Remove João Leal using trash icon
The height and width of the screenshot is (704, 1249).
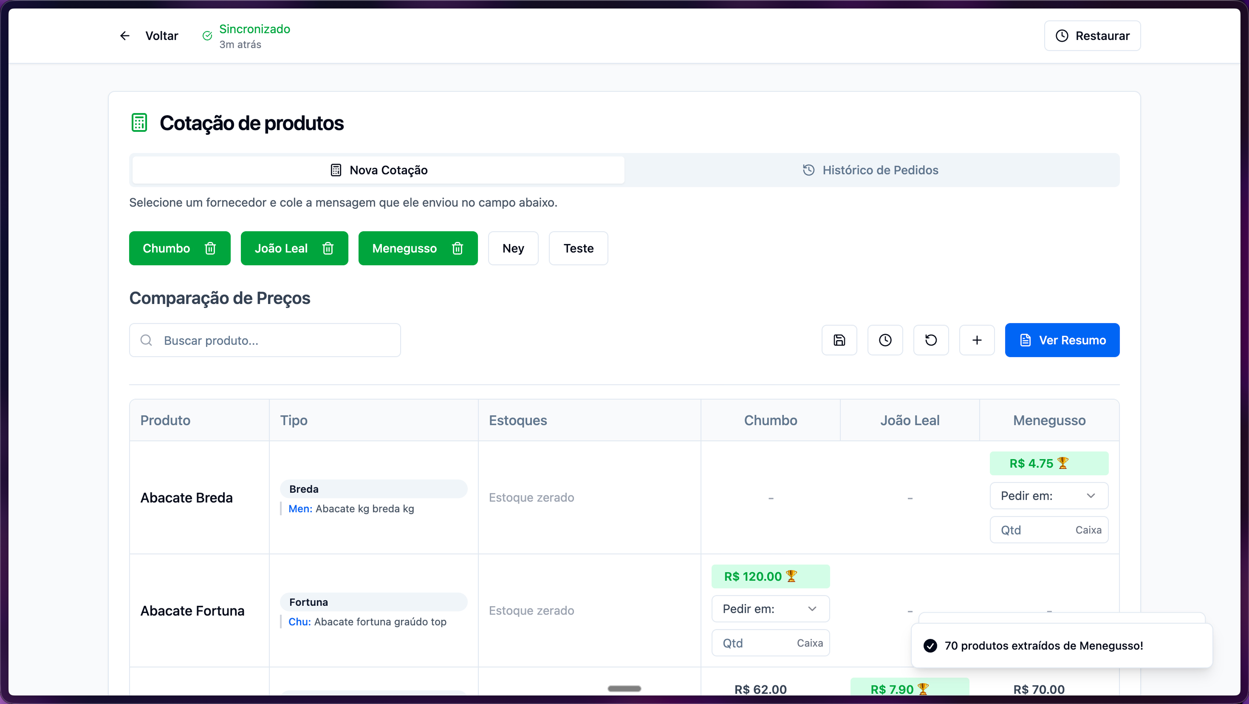pyautogui.click(x=328, y=248)
